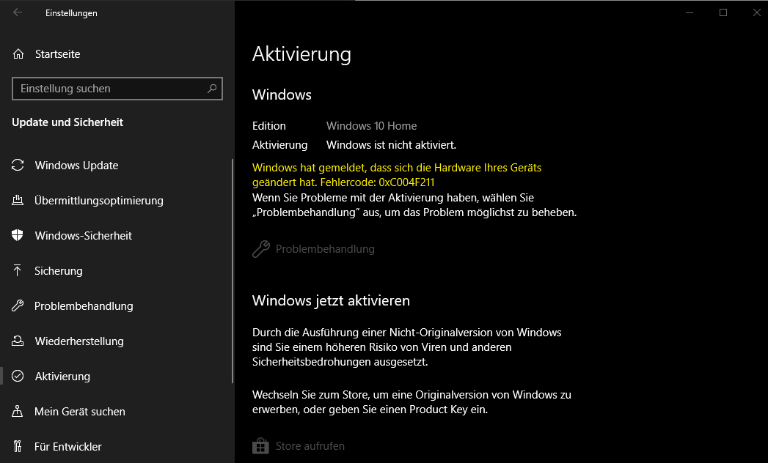Open Windows-Sicherheit via its shield icon
The width and height of the screenshot is (768, 463).
click(18, 236)
